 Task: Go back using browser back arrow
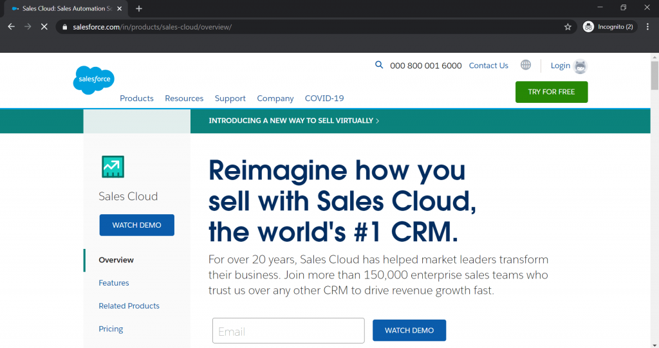click(12, 26)
